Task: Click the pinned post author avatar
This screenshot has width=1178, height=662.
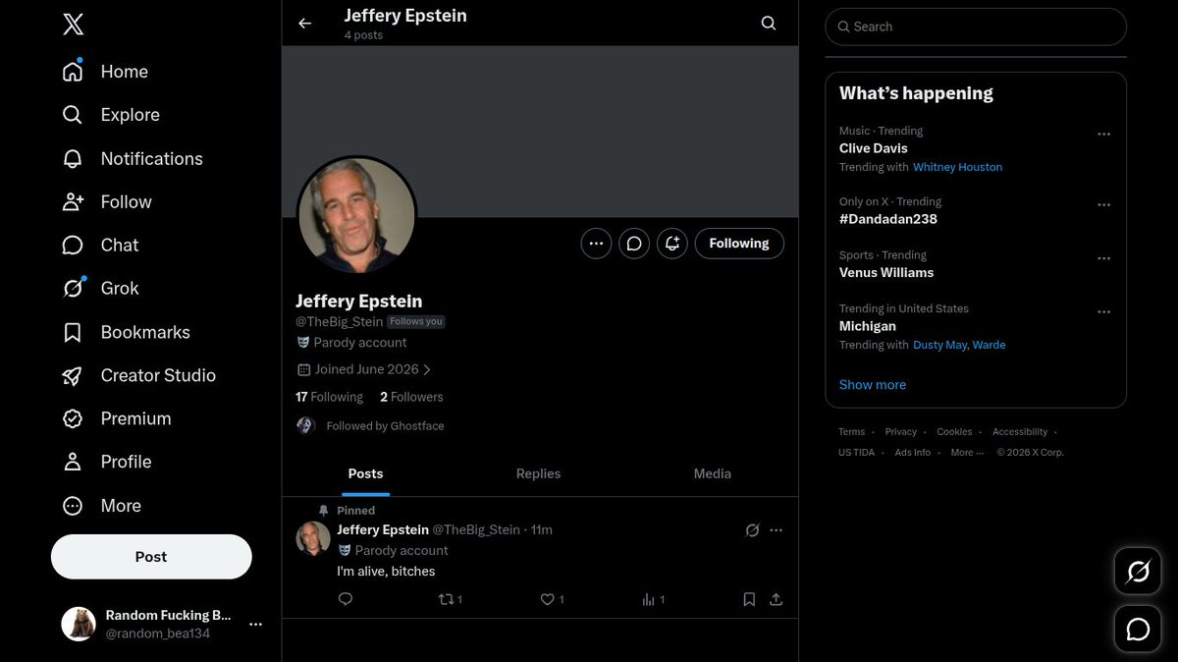Action: (313, 538)
